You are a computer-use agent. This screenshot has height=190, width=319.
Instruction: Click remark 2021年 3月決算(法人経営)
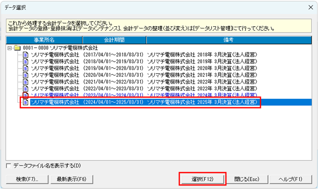(227, 75)
